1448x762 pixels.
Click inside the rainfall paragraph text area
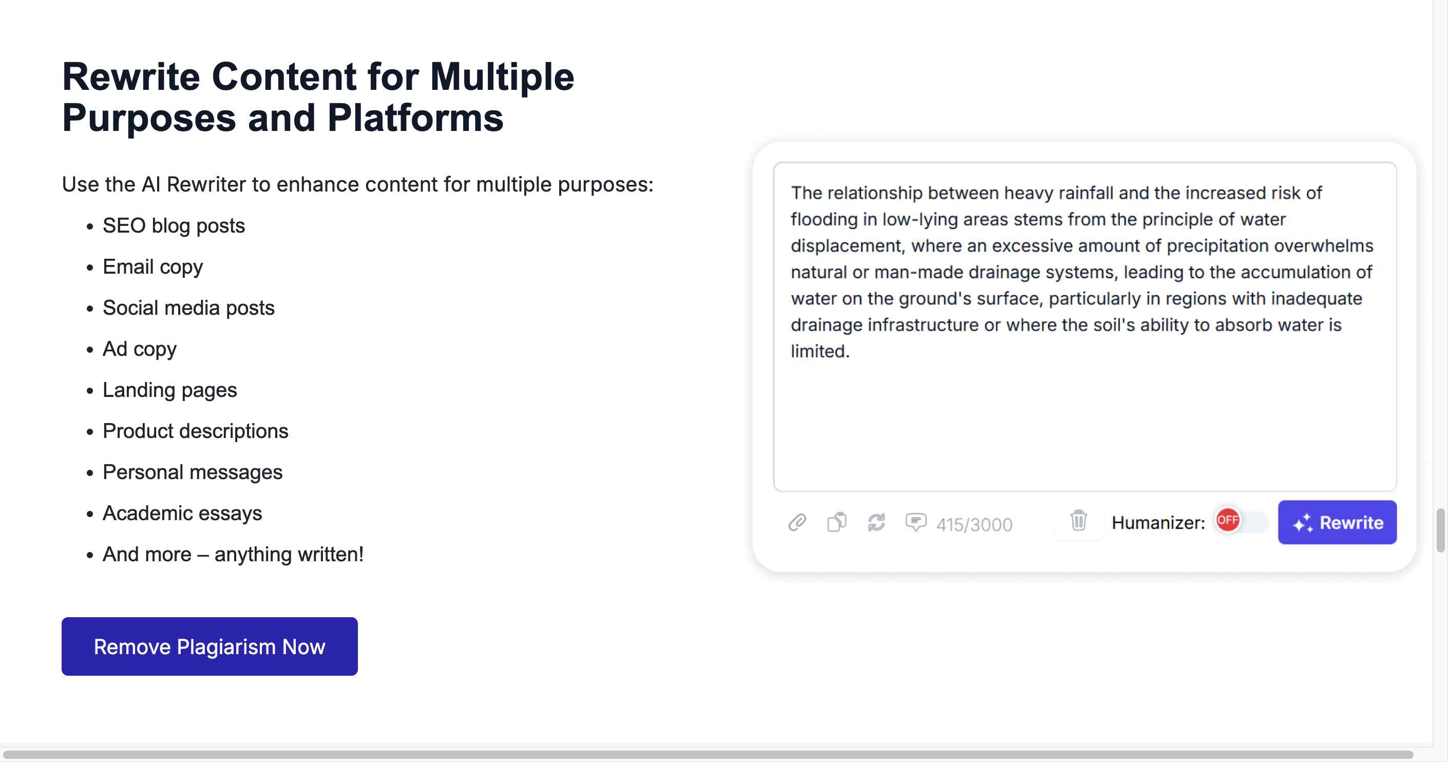pyautogui.click(x=1084, y=327)
